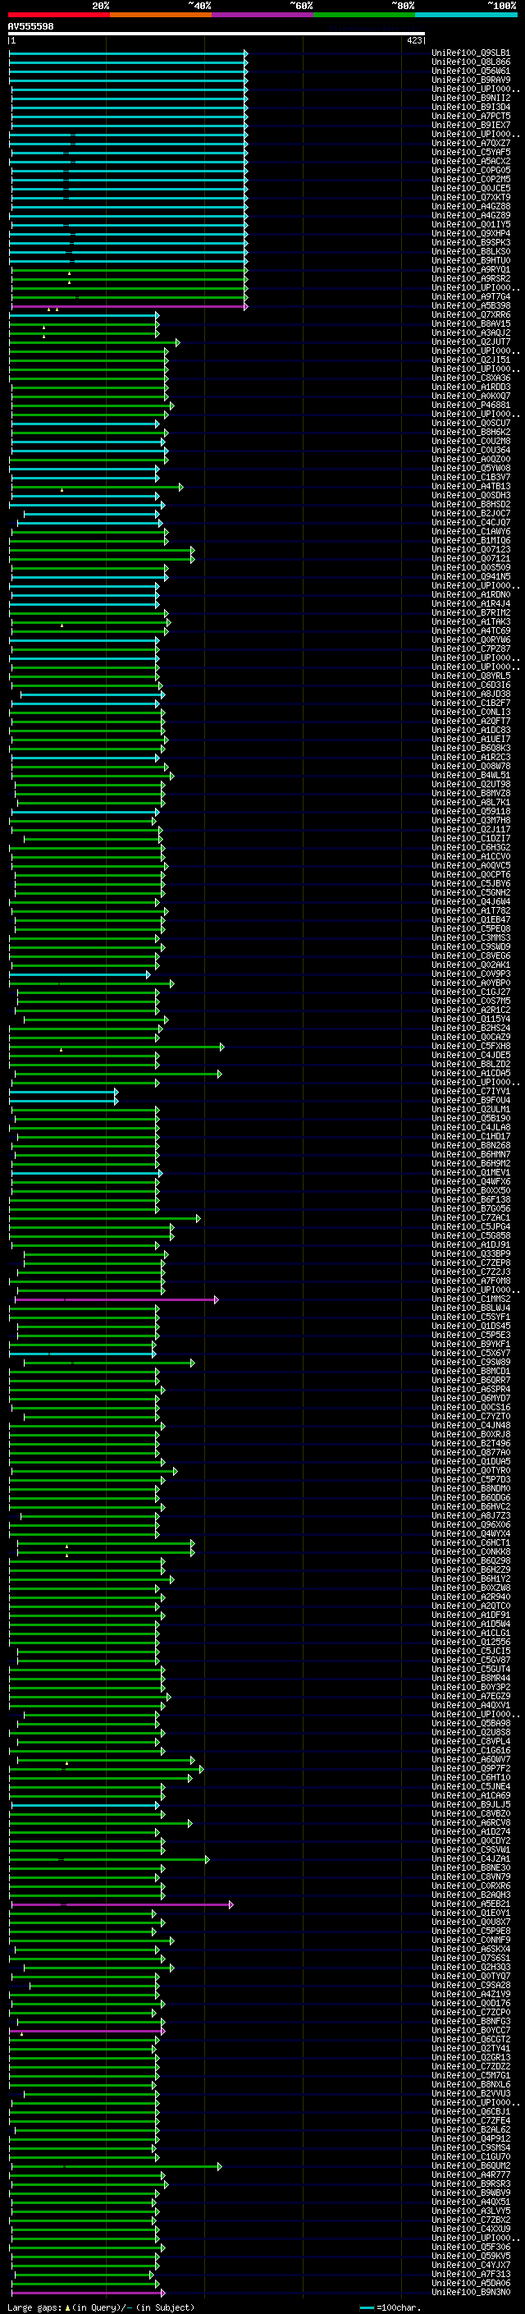Select the UniRef100_A2R1C2 row label
The width and height of the screenshot is (525, 2314).
pos(471,1010)
